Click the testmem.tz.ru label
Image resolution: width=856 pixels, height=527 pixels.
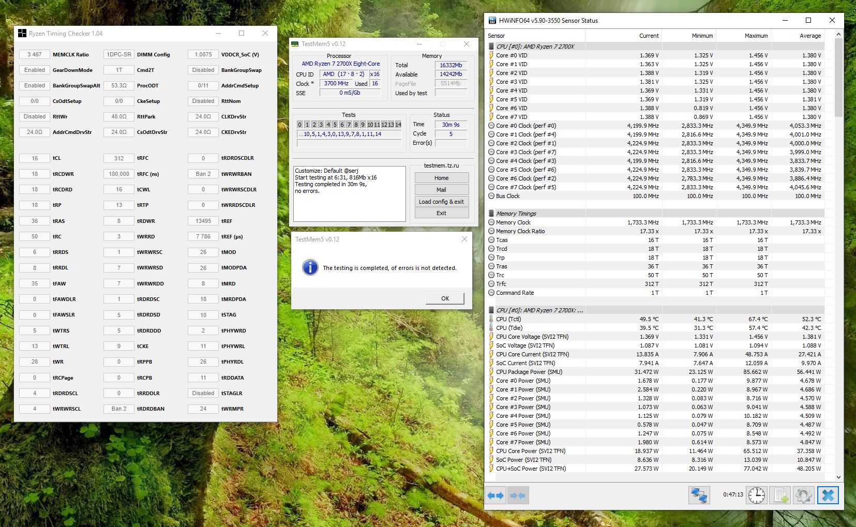click(x=441, y=165)
